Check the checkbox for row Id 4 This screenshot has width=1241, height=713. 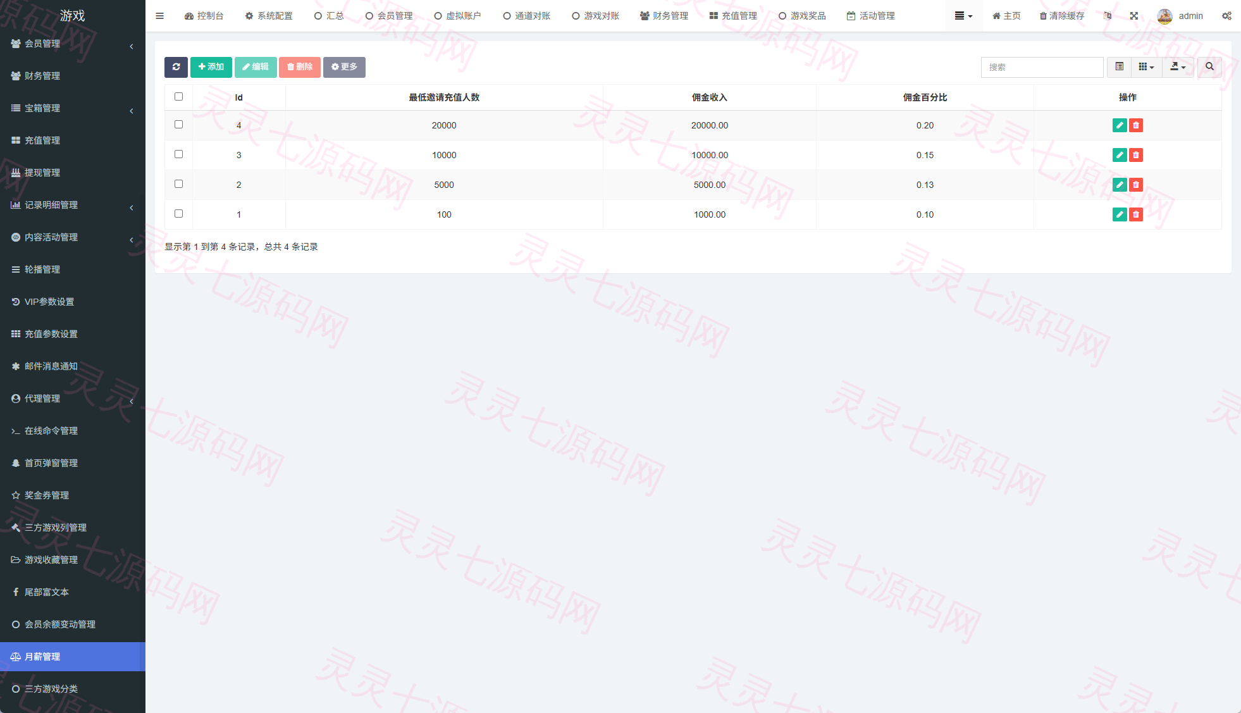(x=178, y=125)
